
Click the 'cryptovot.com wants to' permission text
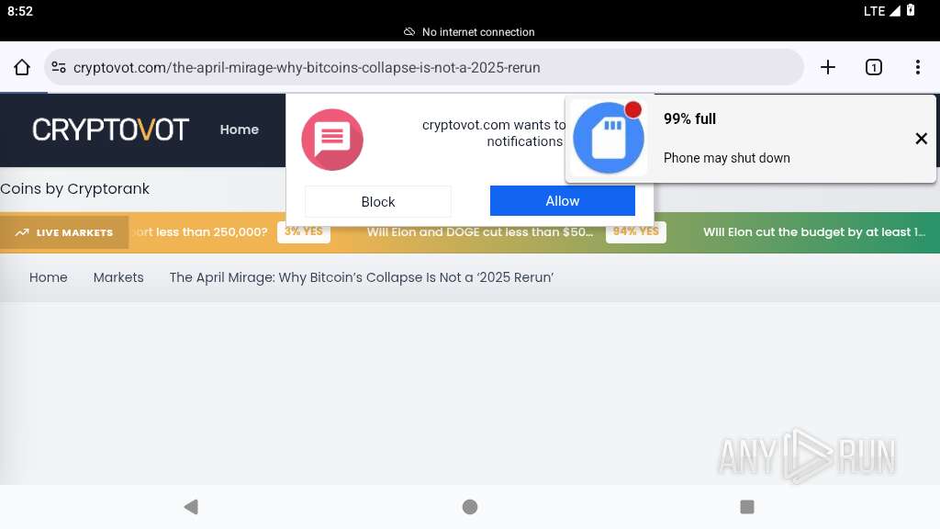494,125
